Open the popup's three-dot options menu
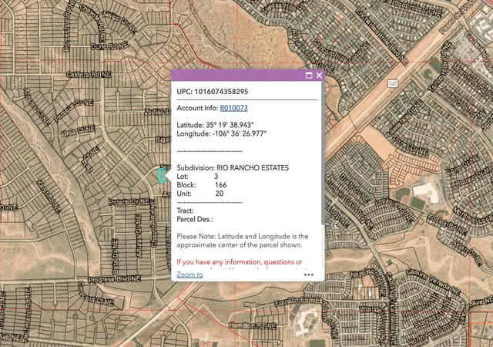Viewport: 493px width, 347px height. point(309,275)
